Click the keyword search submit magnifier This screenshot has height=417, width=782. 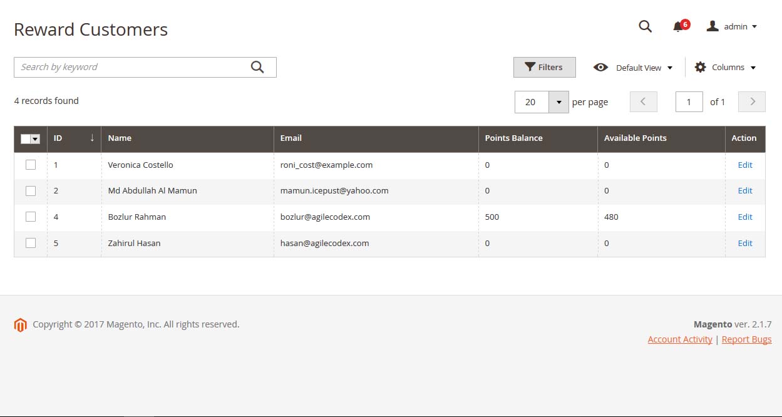pos(257,67)
